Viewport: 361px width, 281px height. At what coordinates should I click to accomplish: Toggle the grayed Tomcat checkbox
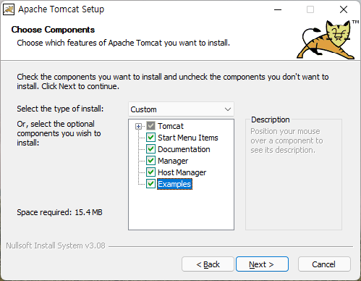[x=150, y=126]
